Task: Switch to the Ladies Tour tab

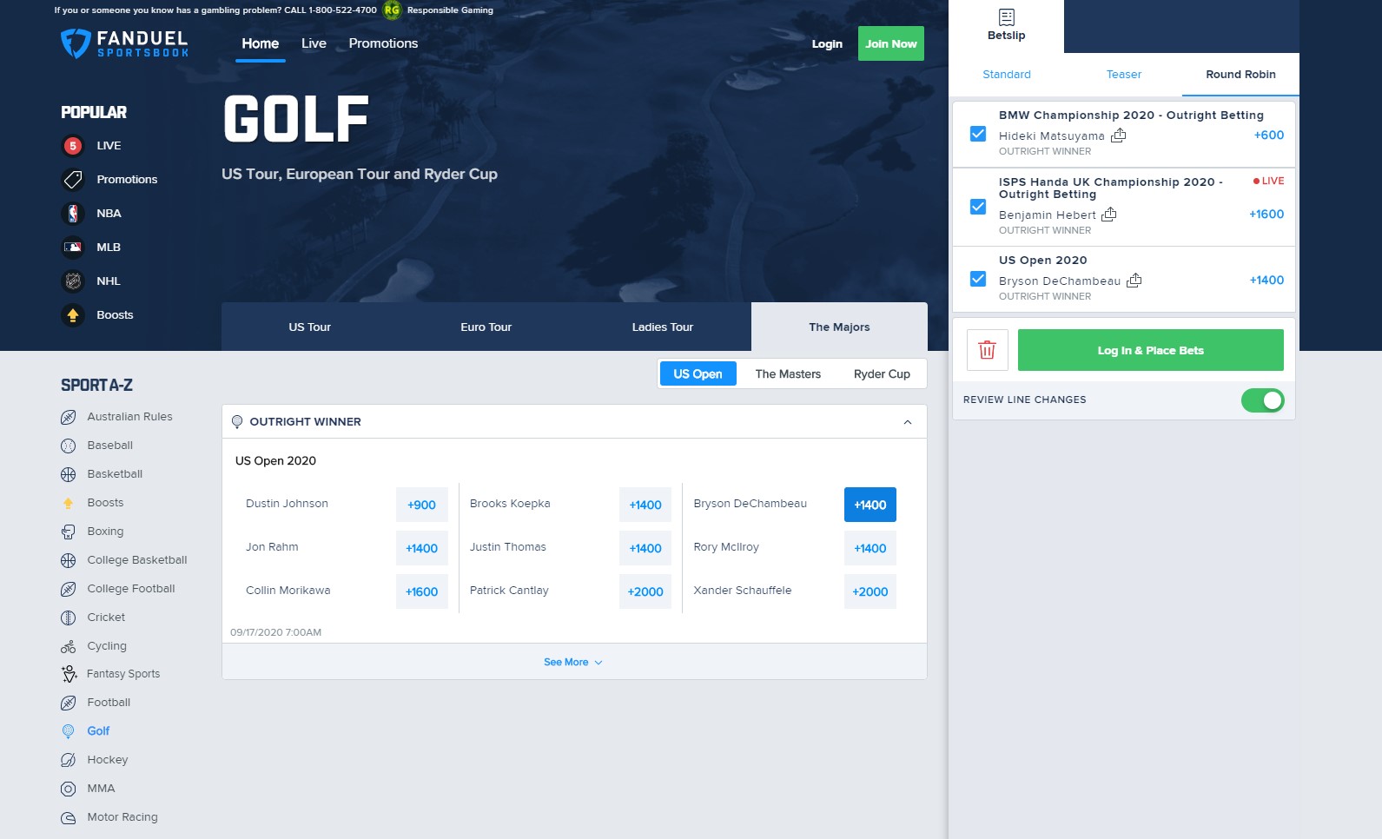Action: pyautogui.click(x=663, y=327)
